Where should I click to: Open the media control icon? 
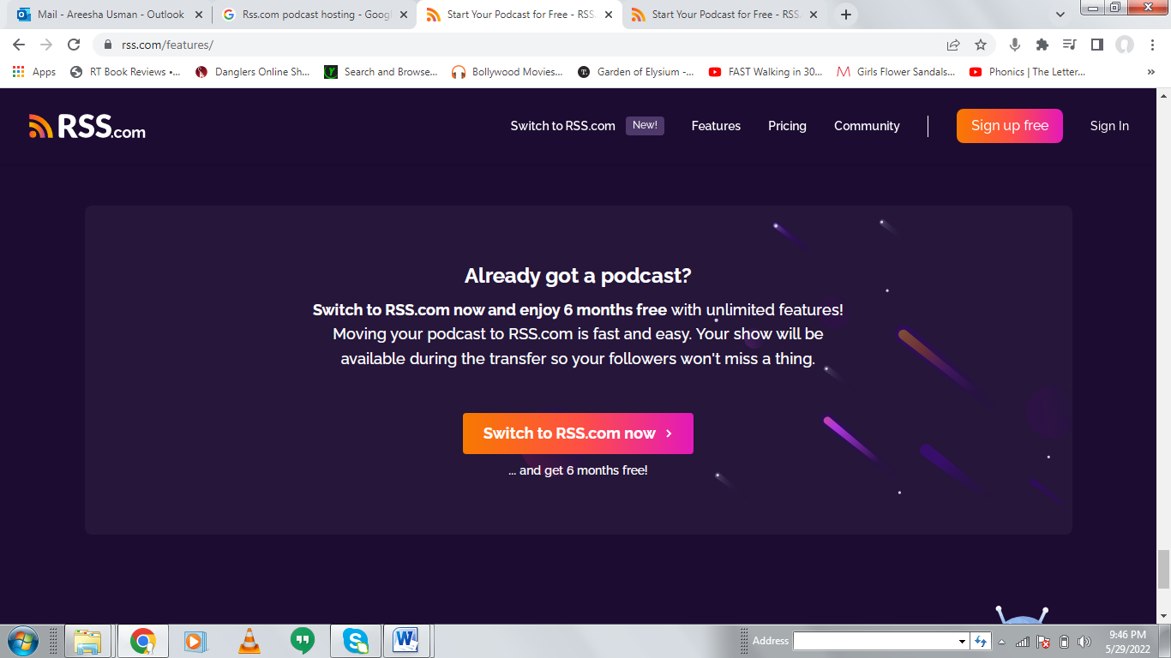click(1069, 45)
